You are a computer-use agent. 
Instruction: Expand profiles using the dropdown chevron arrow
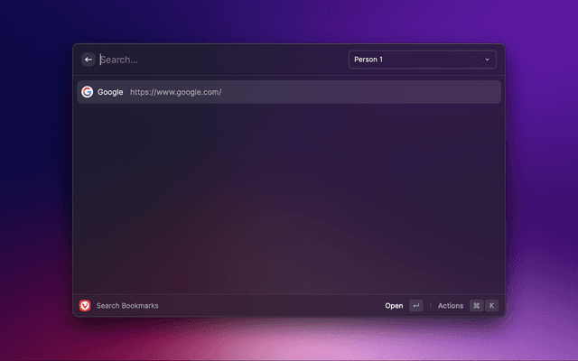click(x=487, y=60)
